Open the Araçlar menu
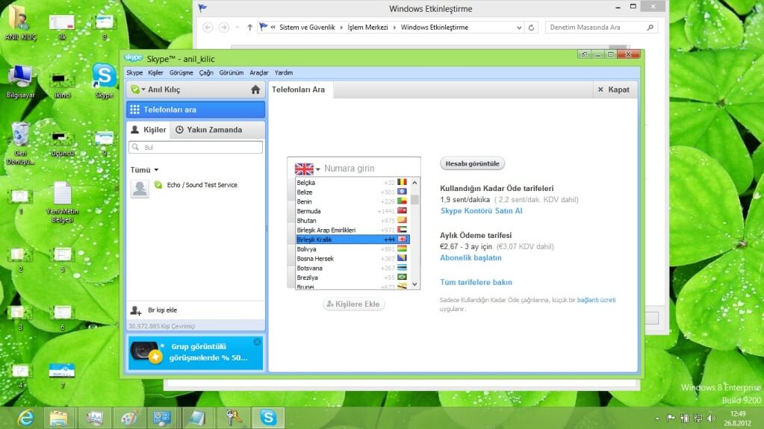Screen dimensions: 764x429 [259, 73]
